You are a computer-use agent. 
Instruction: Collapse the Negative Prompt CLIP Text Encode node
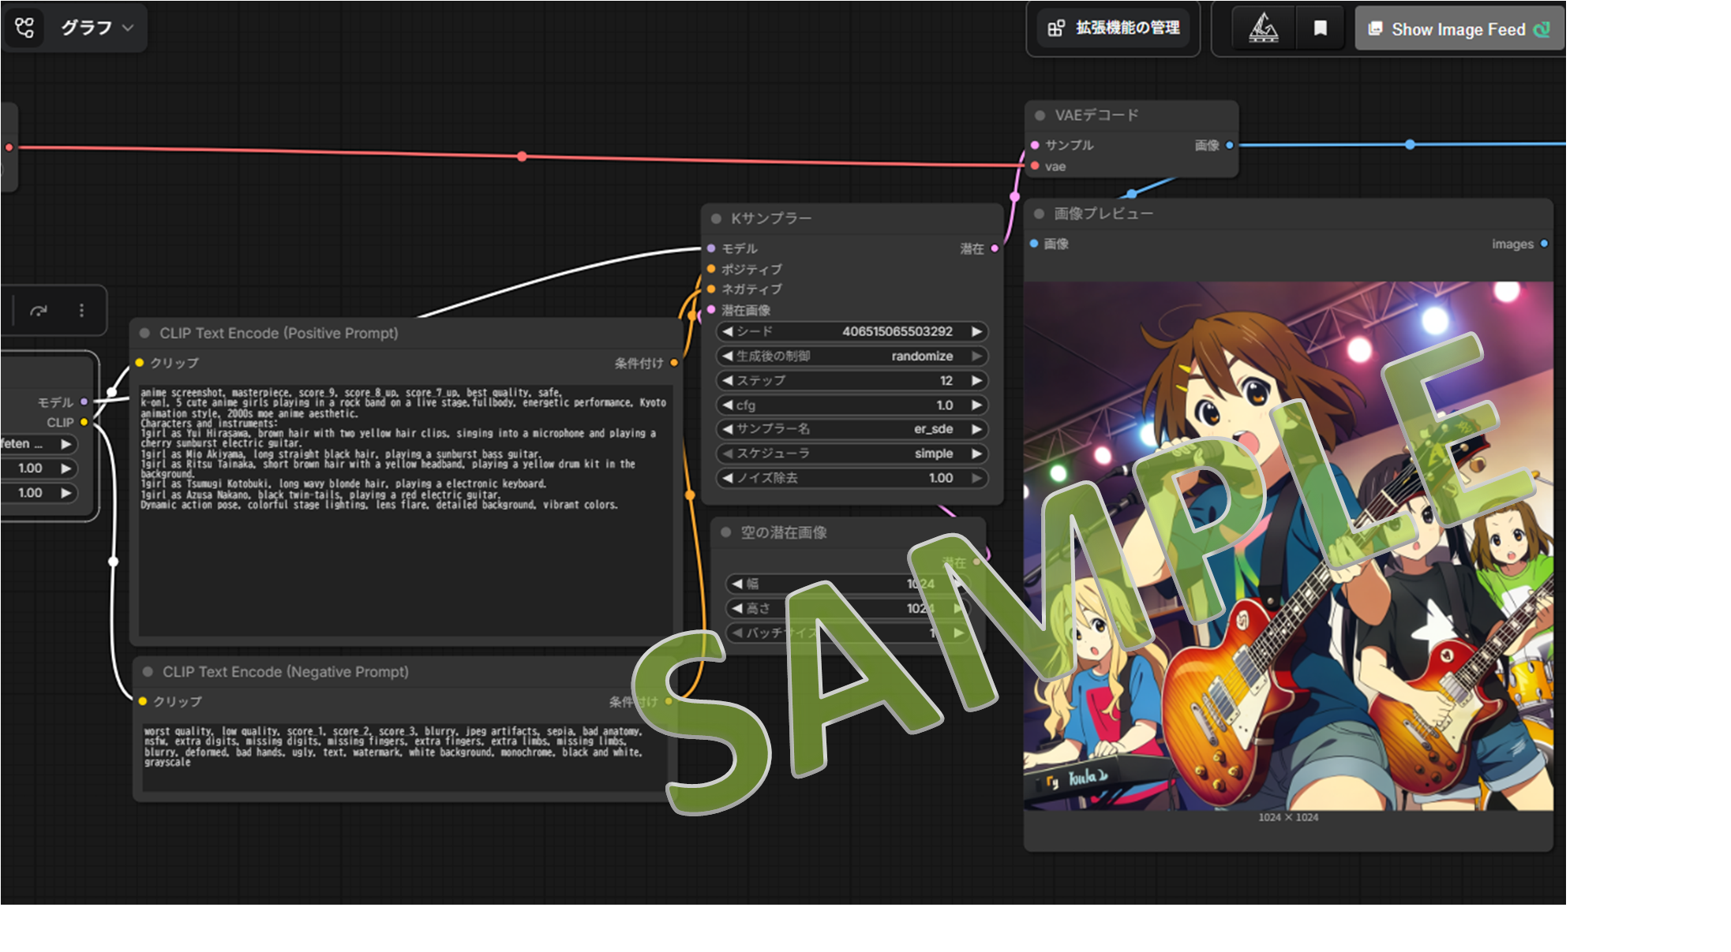pos(148,672)
